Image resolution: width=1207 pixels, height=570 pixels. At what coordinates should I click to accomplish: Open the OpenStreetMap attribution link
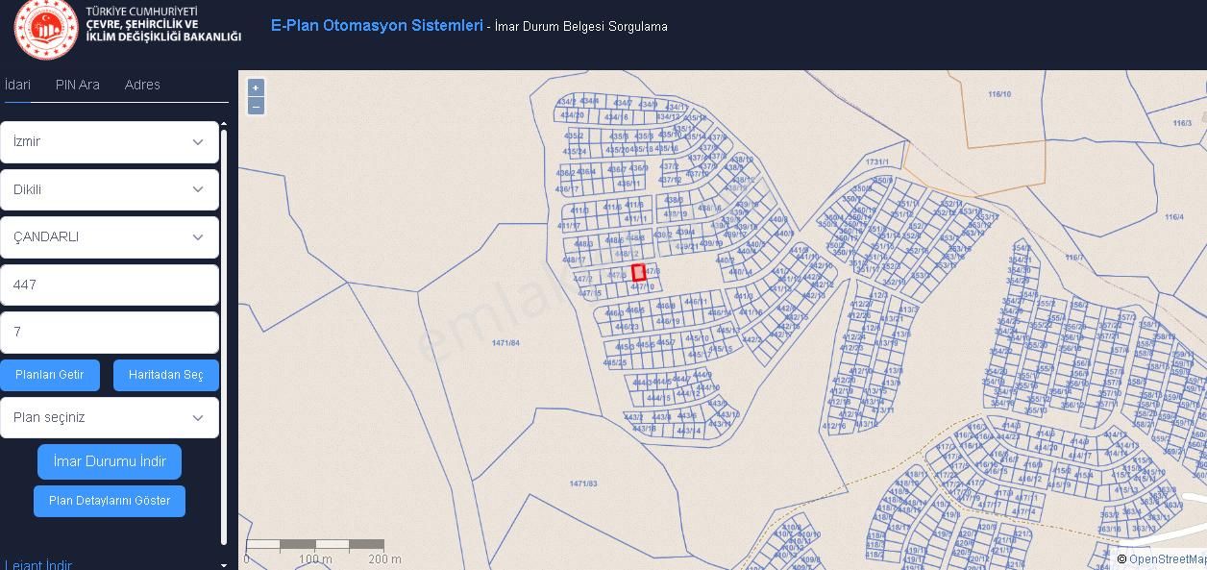click(x=1168, y=559)
